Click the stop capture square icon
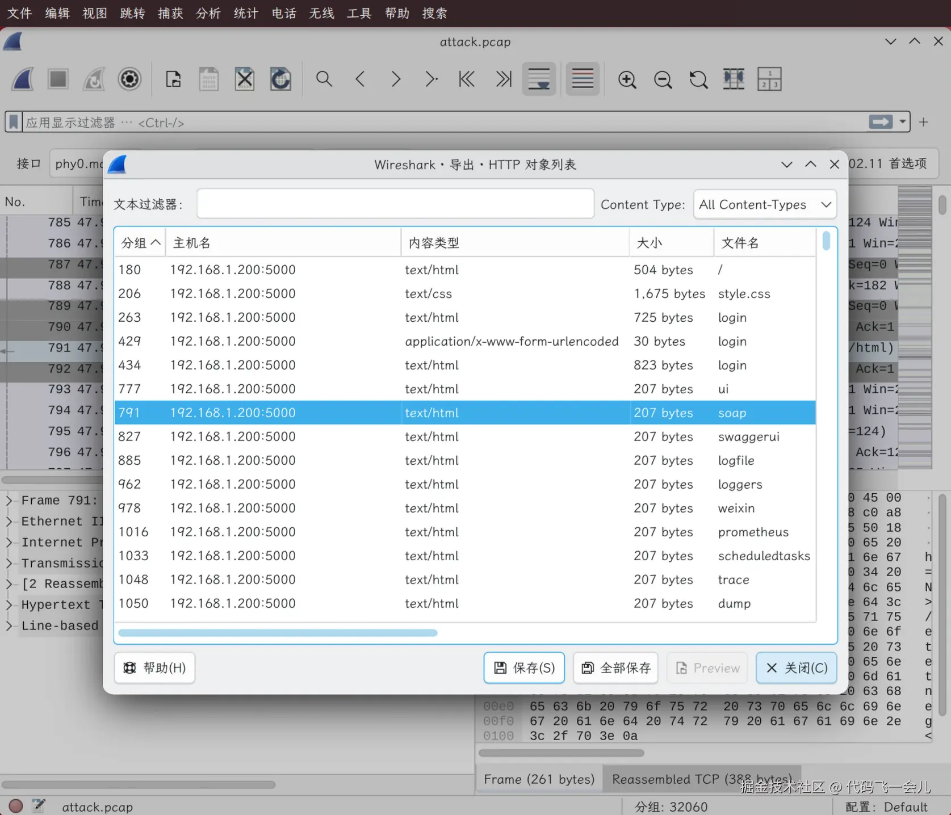The image size is (951, 815). tap(58, 79)
